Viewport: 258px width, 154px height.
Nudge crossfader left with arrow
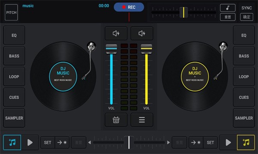click(89, 142)
